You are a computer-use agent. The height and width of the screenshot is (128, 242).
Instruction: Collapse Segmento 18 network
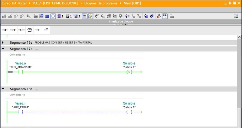point(3,89)
